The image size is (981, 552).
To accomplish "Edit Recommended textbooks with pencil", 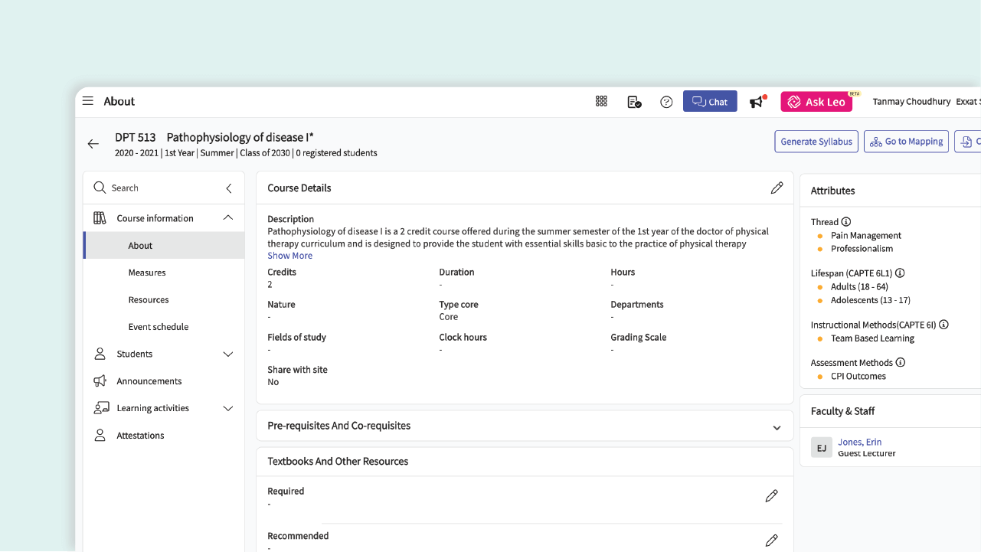I will click(771, 541).
